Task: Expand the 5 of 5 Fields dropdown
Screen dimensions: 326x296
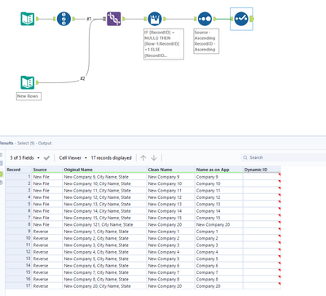Action: coord(24,157)
